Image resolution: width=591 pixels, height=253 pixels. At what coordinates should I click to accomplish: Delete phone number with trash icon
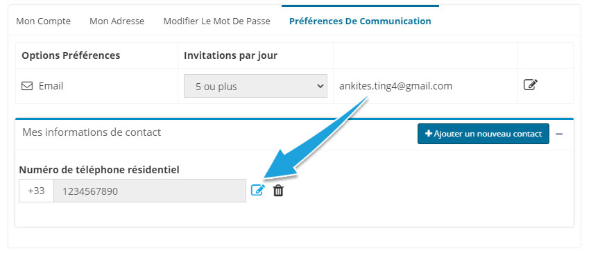pos(278,191)
